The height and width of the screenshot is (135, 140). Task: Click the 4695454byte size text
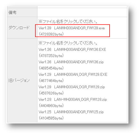point(51,68)
